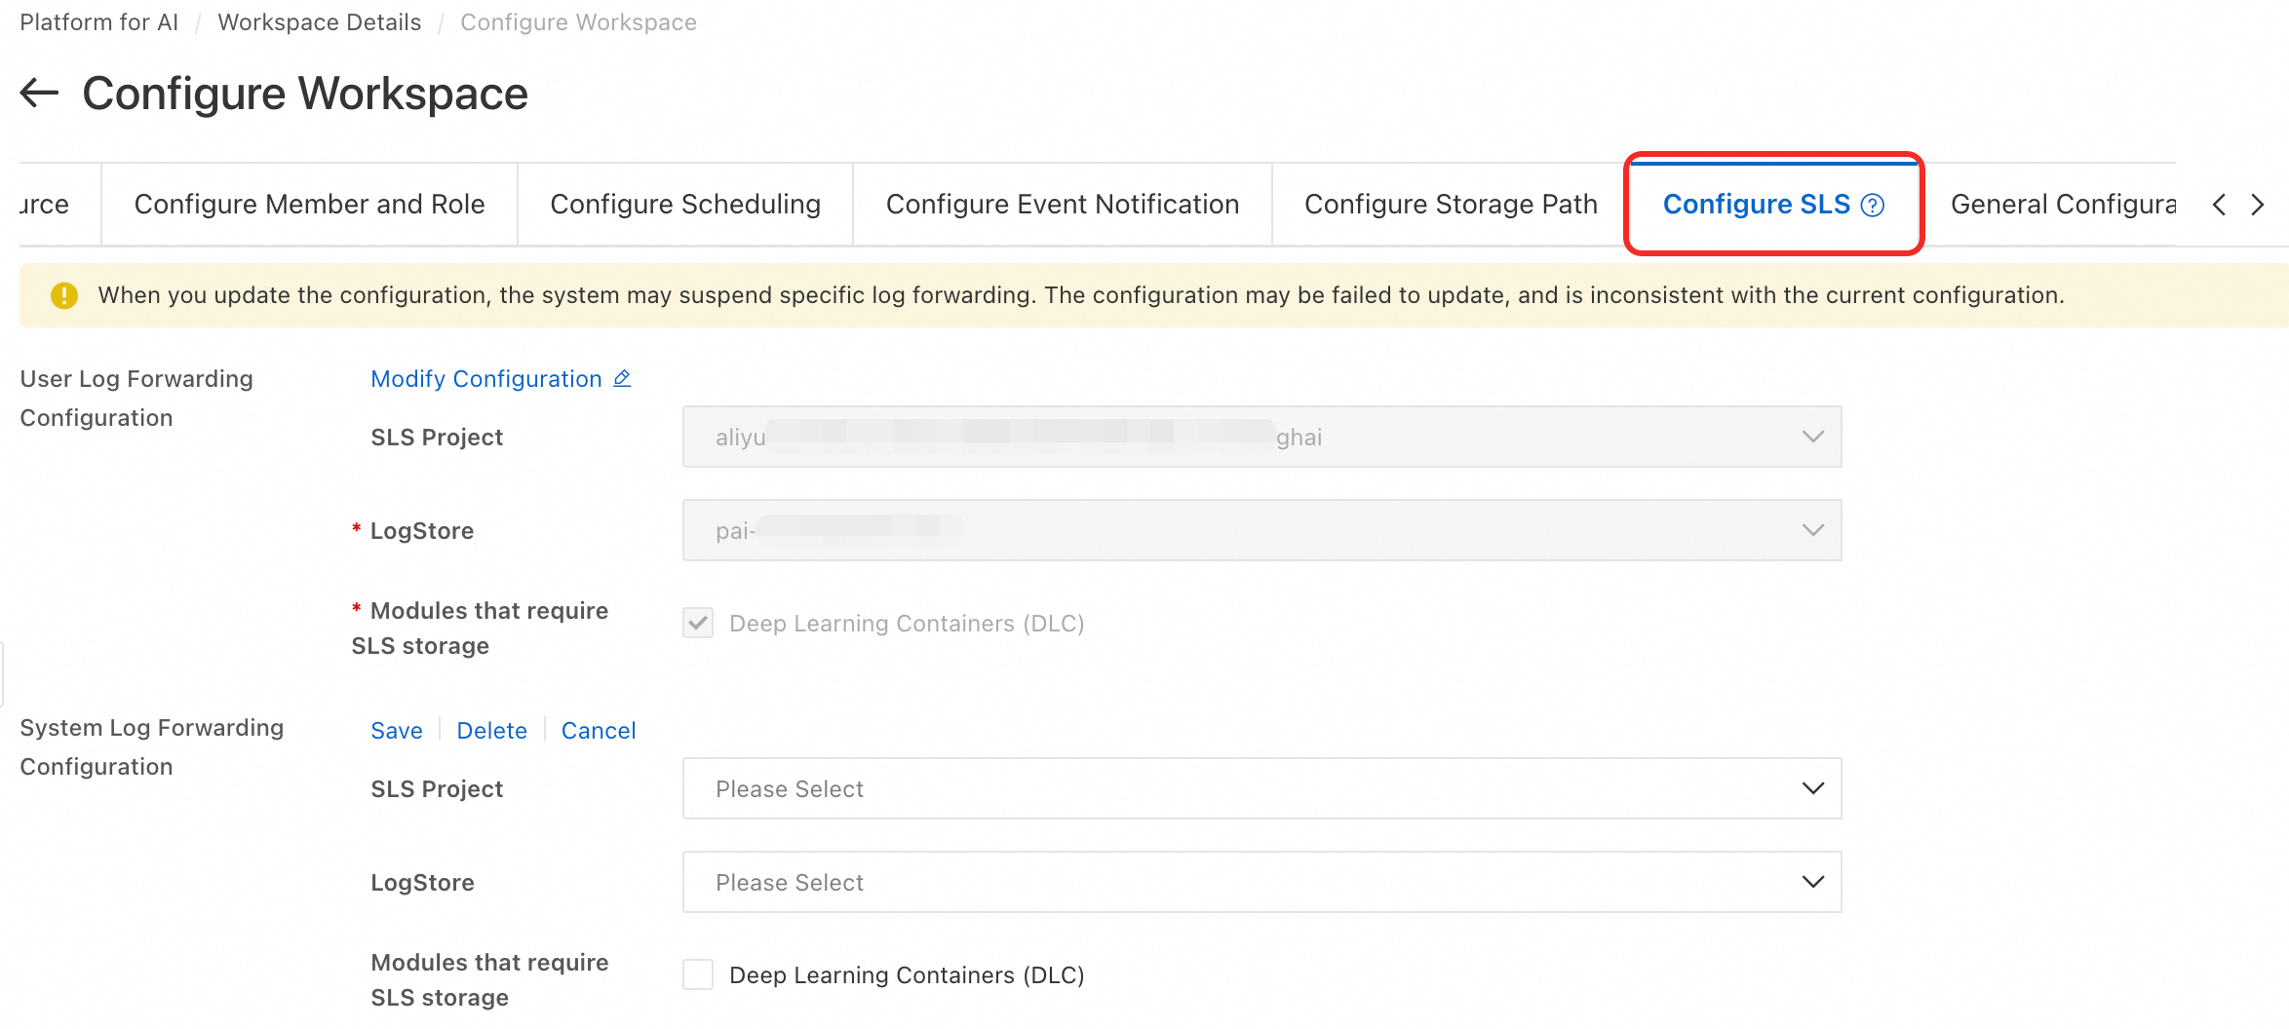Expand the User Log LogStore dropdown
The width and height of the screenshot is (2289, 1029).
(x=1261, y=530)
